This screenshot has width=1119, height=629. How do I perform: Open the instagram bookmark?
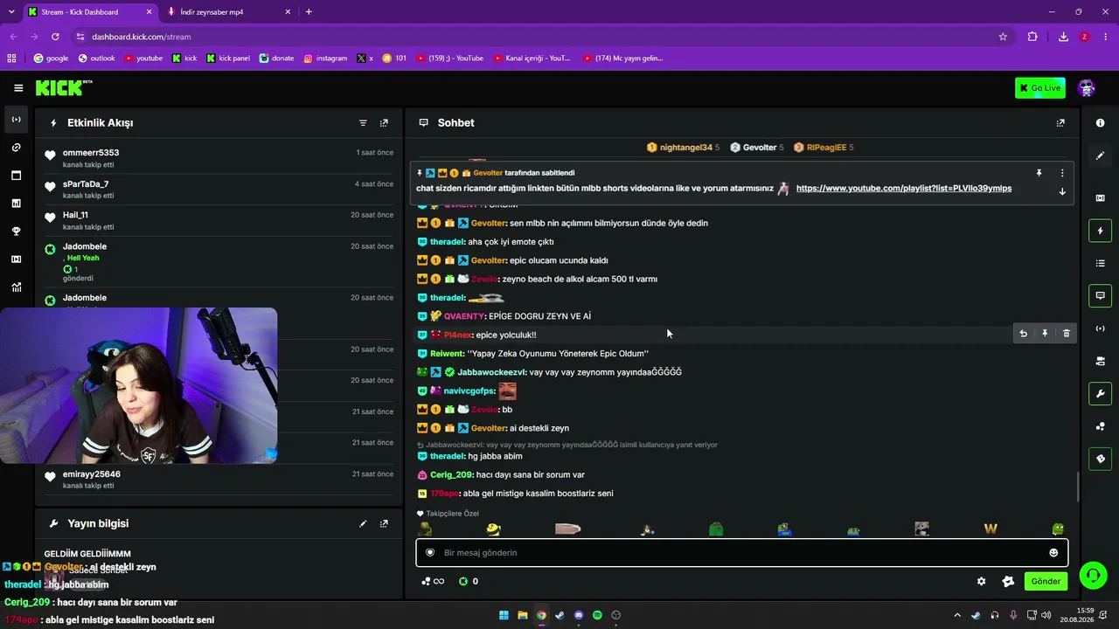pos(325,59)
